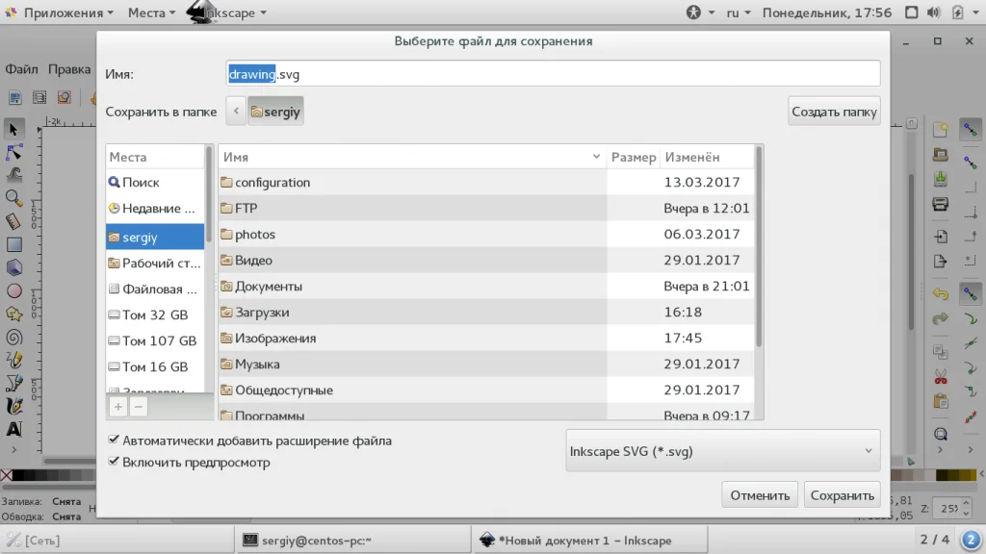986x554 pixels.
Task: Click the Сохранить button
Action: coord(842,495)
